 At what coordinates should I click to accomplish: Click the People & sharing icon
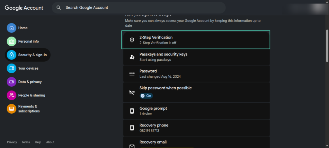[x=12, y=95]
